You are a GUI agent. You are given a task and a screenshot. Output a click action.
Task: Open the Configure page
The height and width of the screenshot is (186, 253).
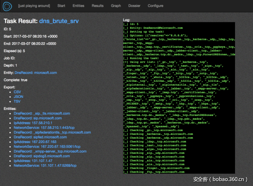[155, 6]
